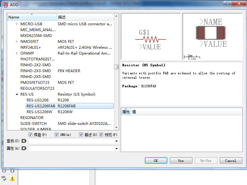Select SLIDE-SWITCH entry

(34, 124)
